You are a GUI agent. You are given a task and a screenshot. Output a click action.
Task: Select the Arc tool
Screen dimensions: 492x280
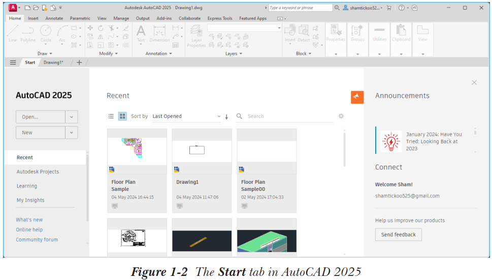coord(62,34)
